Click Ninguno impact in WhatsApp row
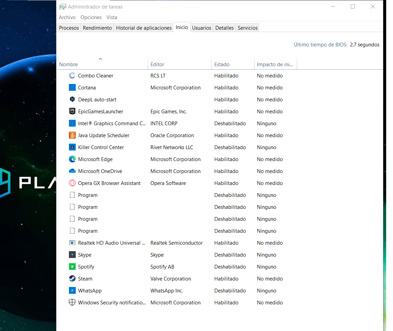The width and height of the screenshot is (393, 331). point(266,291)
